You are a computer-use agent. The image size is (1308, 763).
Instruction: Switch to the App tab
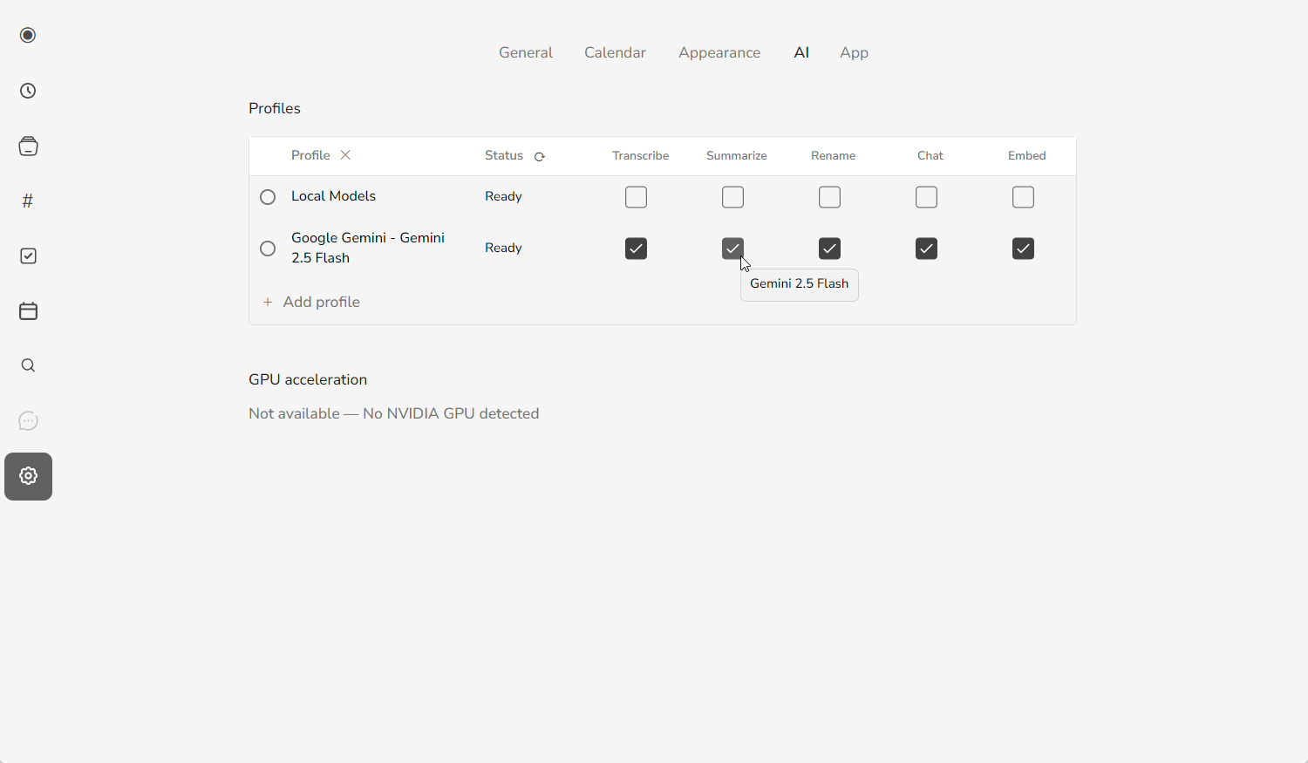854,52
